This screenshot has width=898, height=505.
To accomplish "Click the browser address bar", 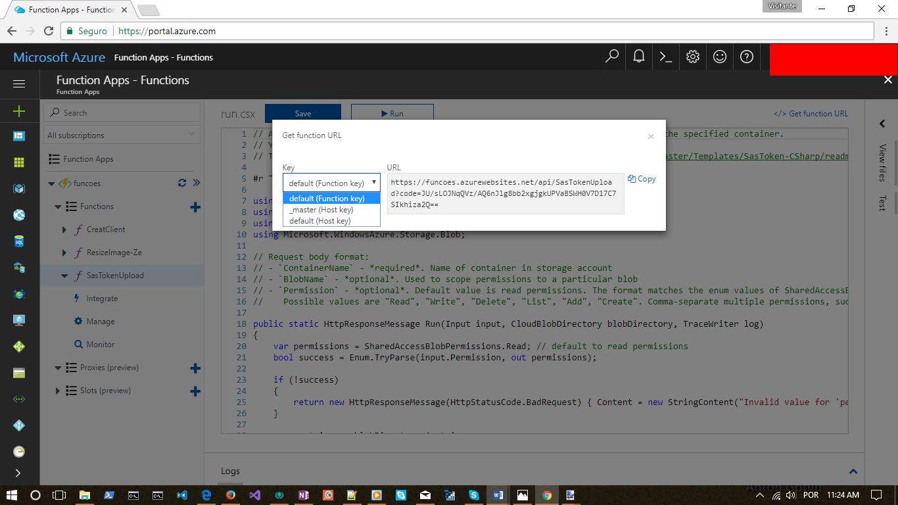I will tap(467, 31).
